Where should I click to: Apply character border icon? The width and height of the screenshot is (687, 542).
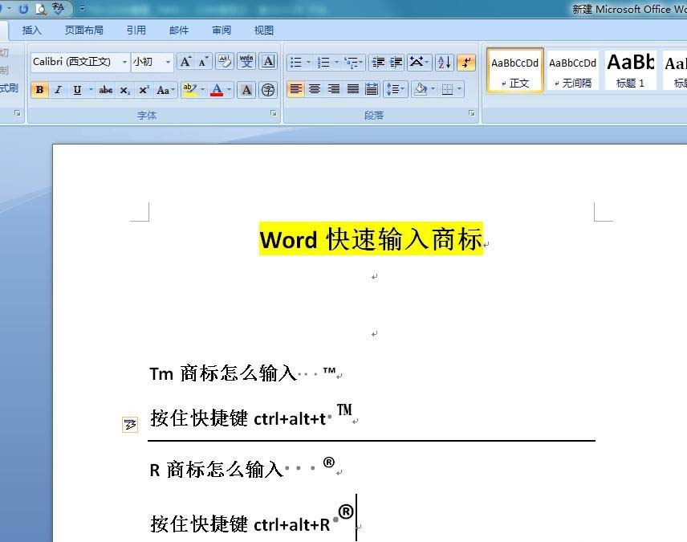[x=268, y=62]
